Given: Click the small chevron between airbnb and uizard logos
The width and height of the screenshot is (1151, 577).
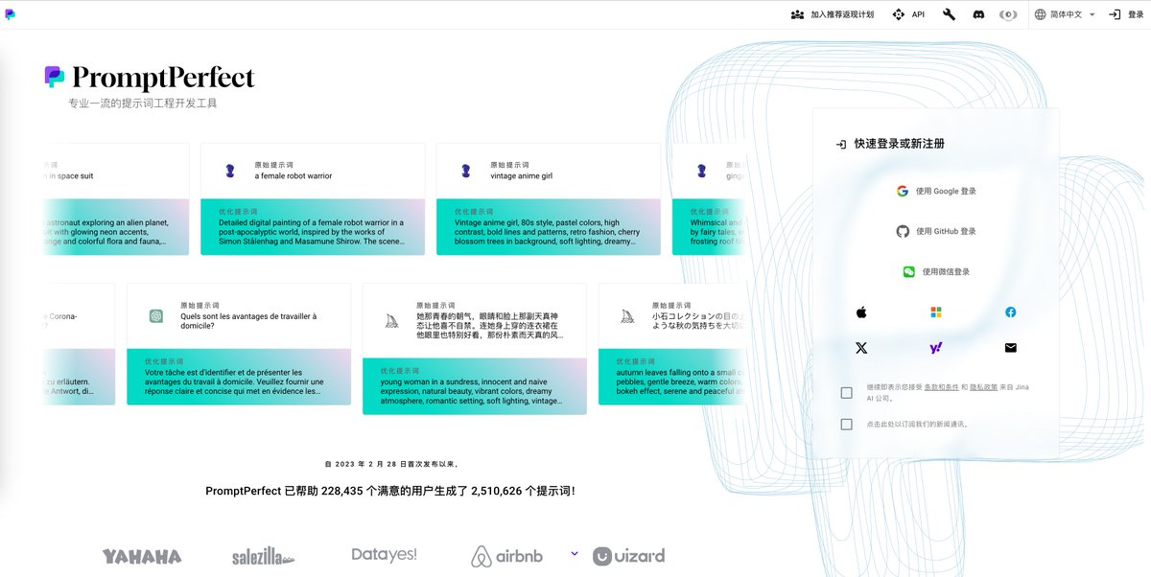Looking at the screenshot, I should [x=575, y=553].
